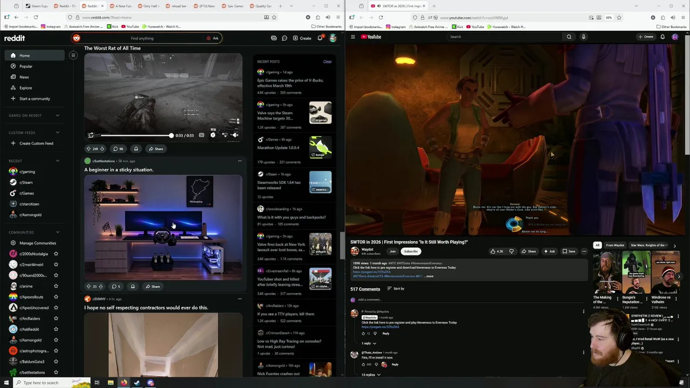The width and height of the screenshot is (690, 388).
Task: Open the File Explorer taskbar icon
Action: 111,383
